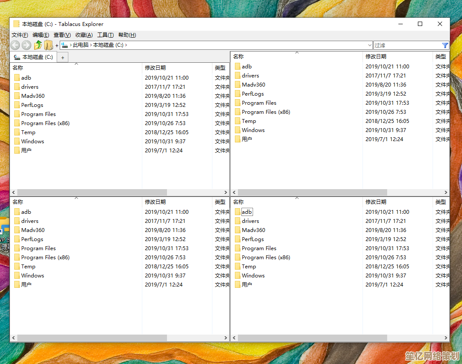Click the small plus beside toolbar folder icon

pyautogui.click(x=57, y=45)
